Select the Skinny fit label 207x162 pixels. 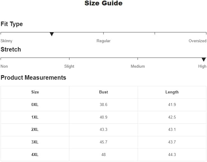pyautogui.click(x=7, y=41)
